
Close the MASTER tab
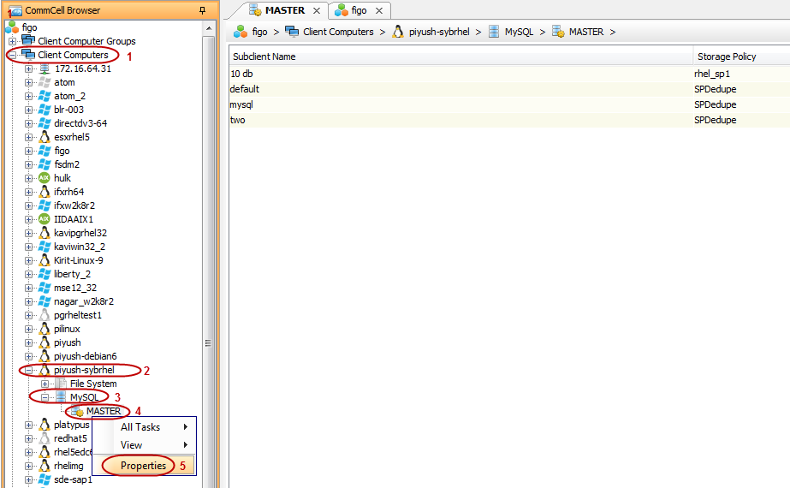pyautogui.click(x=317, y=10)
